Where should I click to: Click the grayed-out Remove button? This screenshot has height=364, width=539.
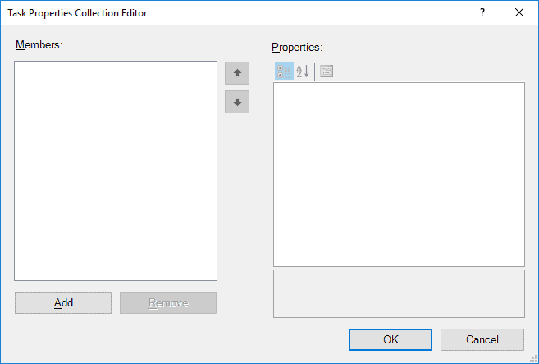click(x=168, y=302)
